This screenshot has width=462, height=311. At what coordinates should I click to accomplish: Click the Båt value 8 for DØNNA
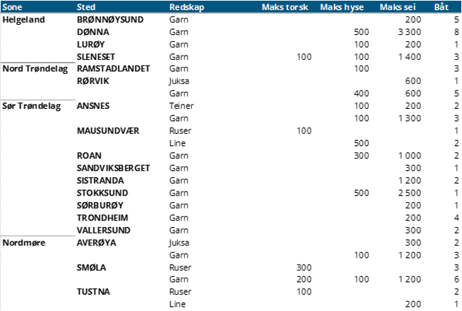coord(457,32)
